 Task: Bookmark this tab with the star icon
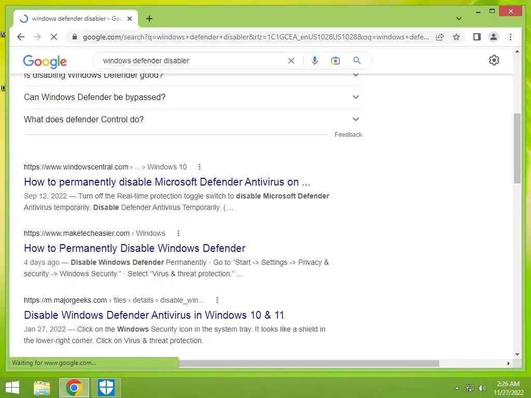pos(456,37)
